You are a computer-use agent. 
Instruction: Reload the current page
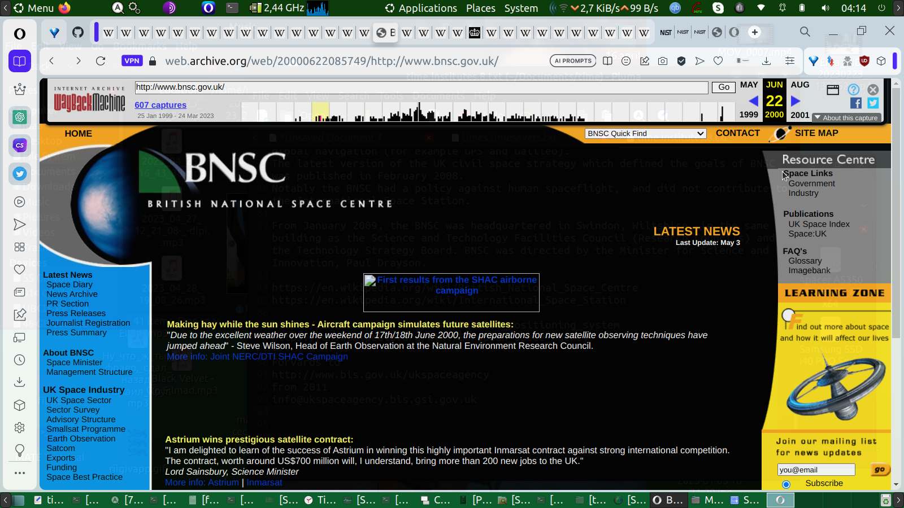click(101, 61)
